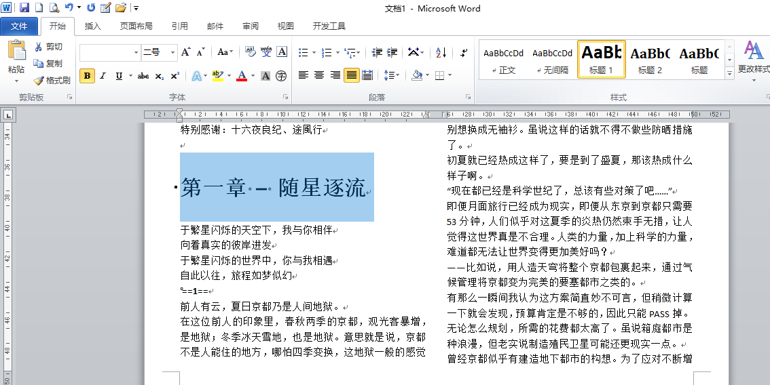Sort text with A-Z icon

[x=441, y=52]
